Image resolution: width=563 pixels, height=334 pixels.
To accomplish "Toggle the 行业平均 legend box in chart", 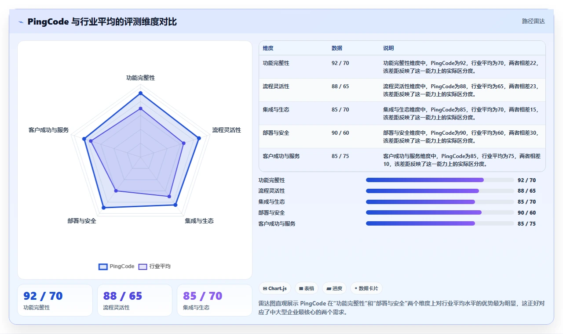I will (143, 266).
